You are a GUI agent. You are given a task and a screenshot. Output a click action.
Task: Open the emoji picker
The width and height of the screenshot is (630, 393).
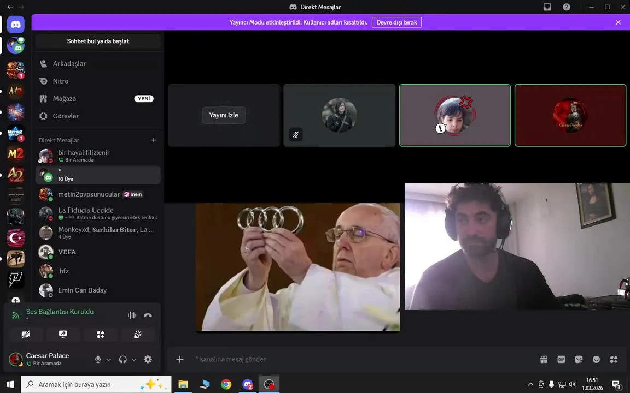[596, 359]
